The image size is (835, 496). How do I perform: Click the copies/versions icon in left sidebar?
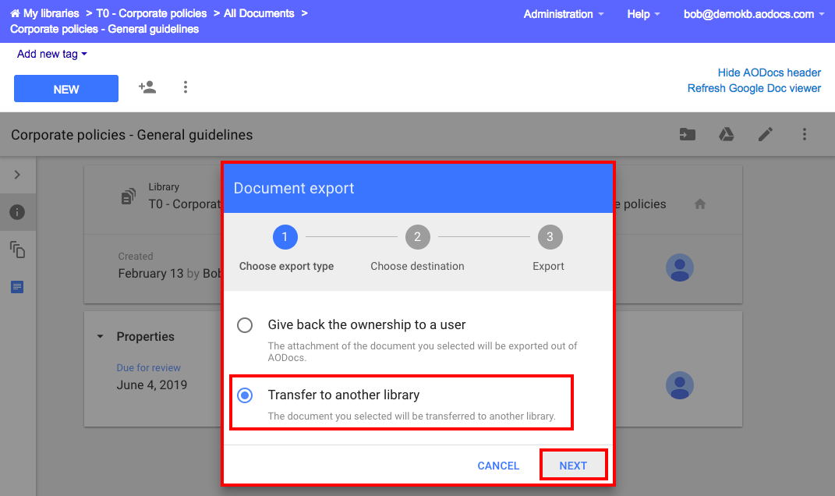tap(18, 250)
